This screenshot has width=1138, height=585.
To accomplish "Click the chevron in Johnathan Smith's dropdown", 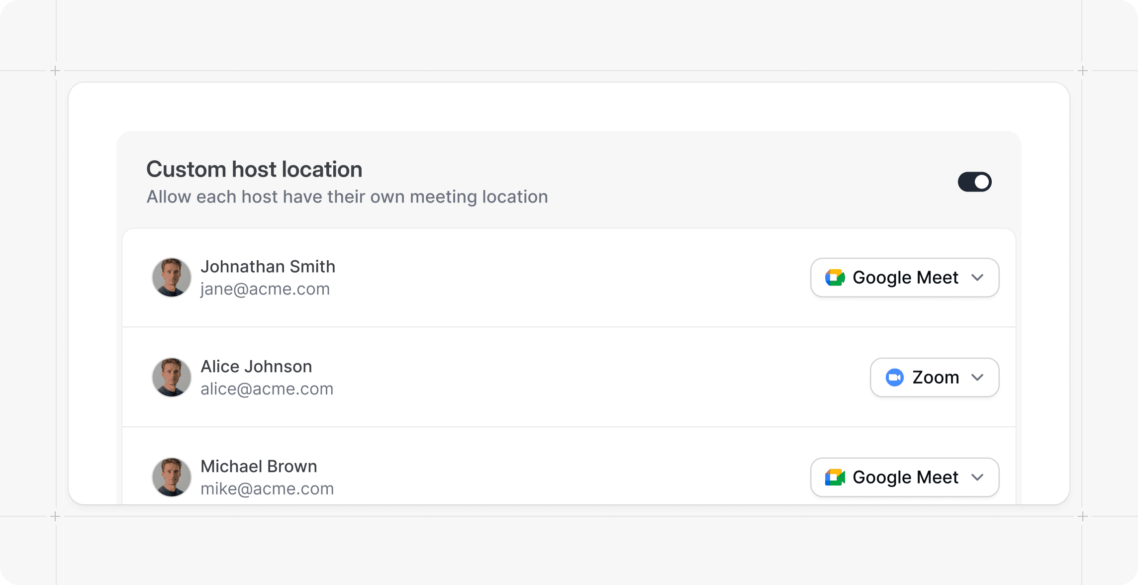I will coord(977,278).
